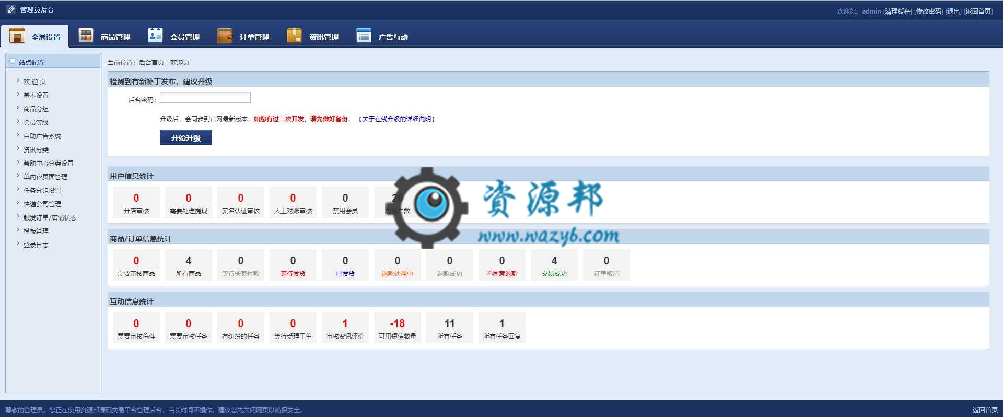Click 返回首页 in the top bar
This screenshot has height=417, width=1003.
tap(978, 11)
